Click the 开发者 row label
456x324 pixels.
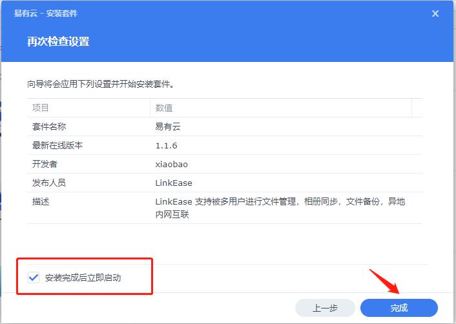coord(45,164)
